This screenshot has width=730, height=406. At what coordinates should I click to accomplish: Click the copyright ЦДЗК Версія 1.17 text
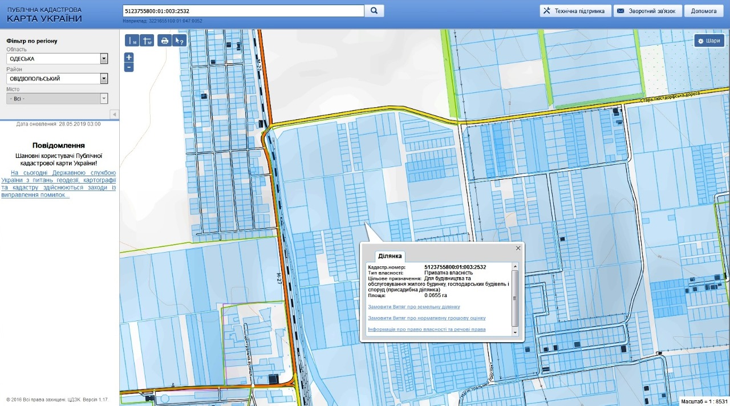(57, 399)
